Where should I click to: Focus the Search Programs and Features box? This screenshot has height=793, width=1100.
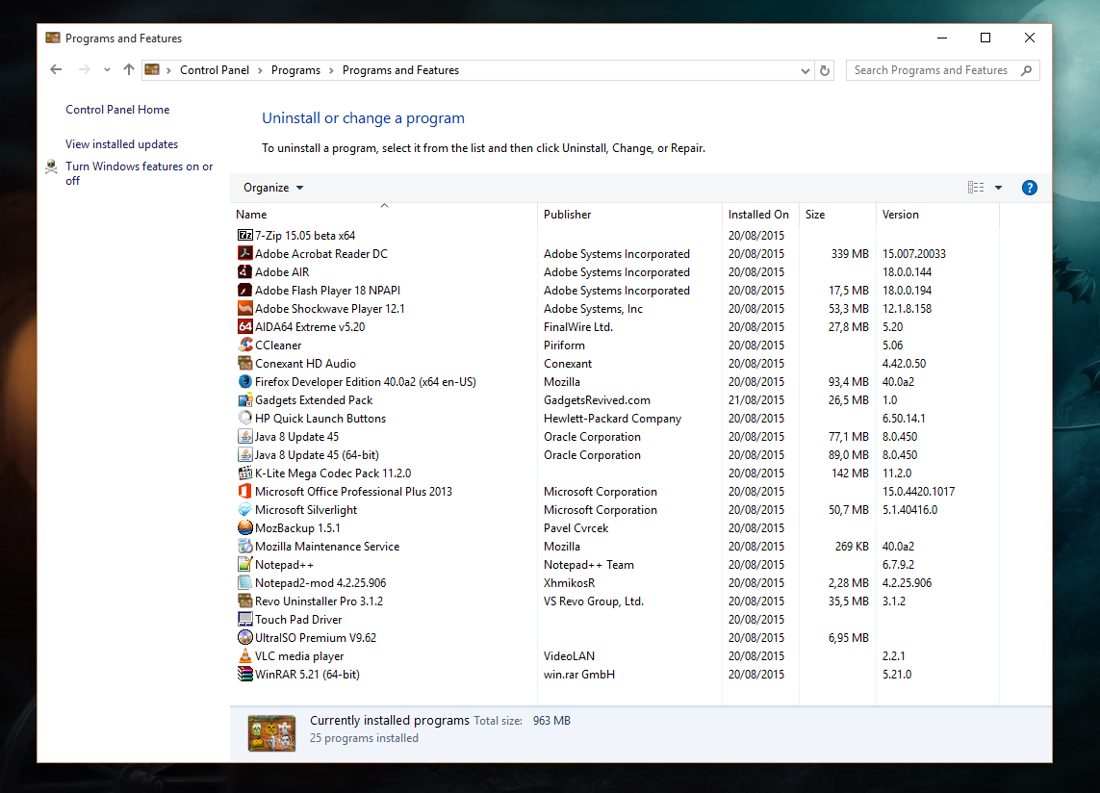(x=943, y=70)
